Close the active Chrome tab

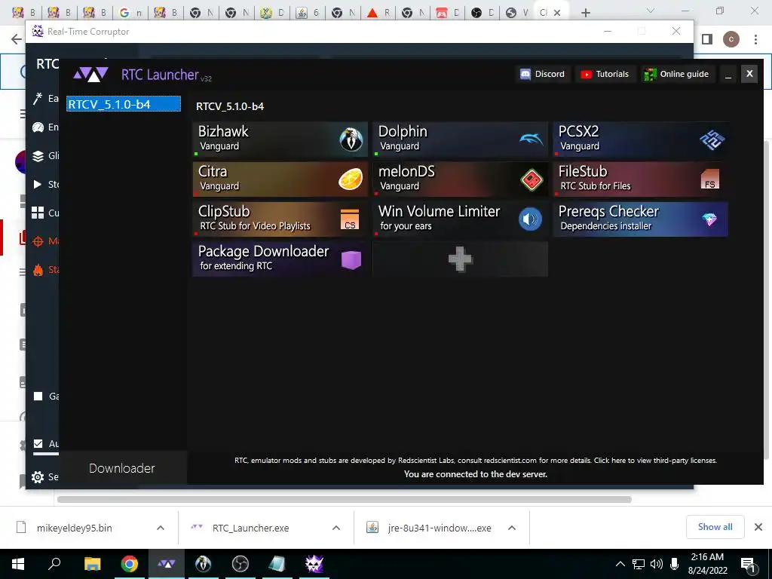[557, 13]
